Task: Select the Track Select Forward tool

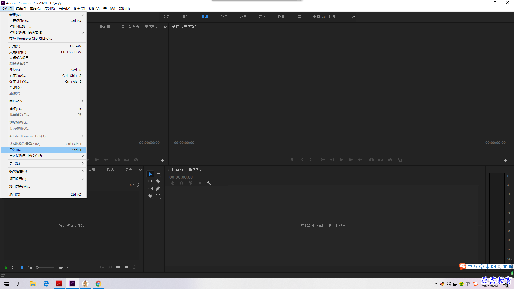Action: pos(158,174)
